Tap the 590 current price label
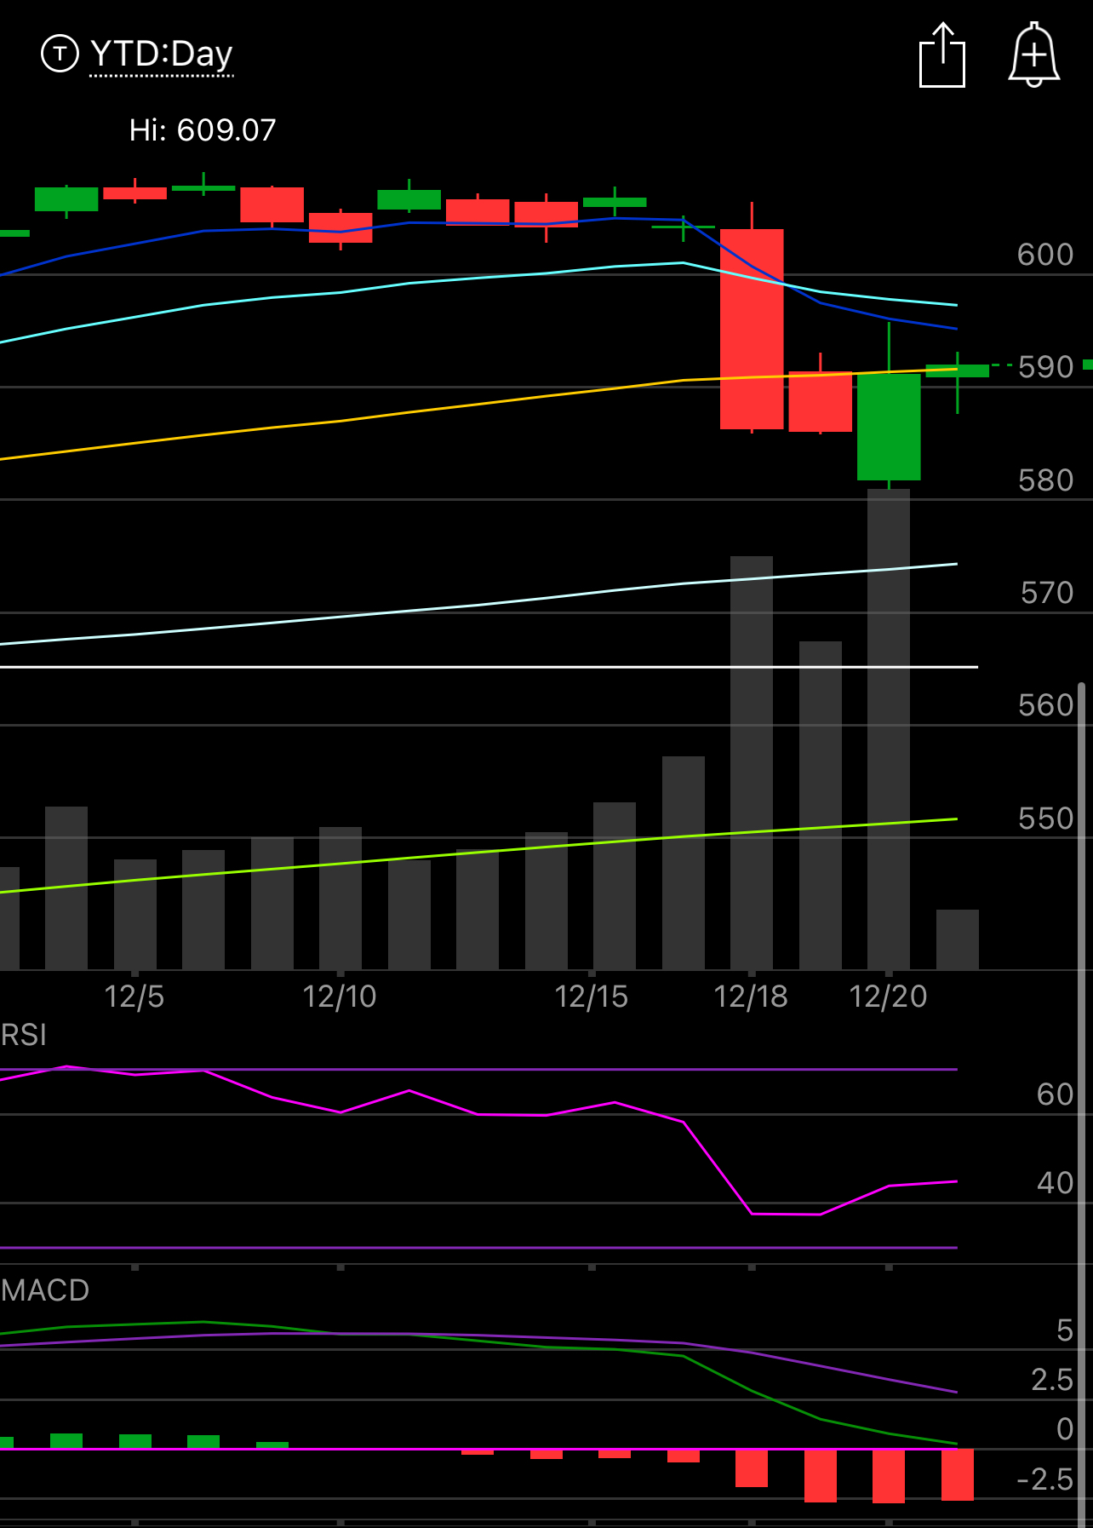This screenshot has width=1093, height=1528. point(1045,367)
